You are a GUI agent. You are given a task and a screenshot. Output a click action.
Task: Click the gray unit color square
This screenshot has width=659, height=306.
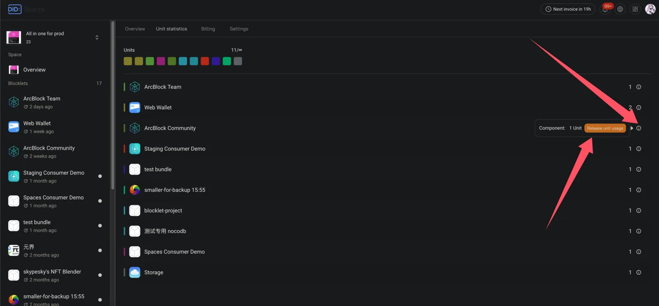point(238,61)
